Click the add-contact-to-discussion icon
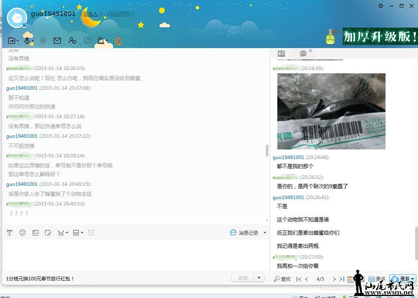418x298 pixels. pos(72,40)
